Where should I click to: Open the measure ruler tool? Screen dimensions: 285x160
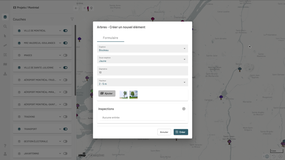5,45
